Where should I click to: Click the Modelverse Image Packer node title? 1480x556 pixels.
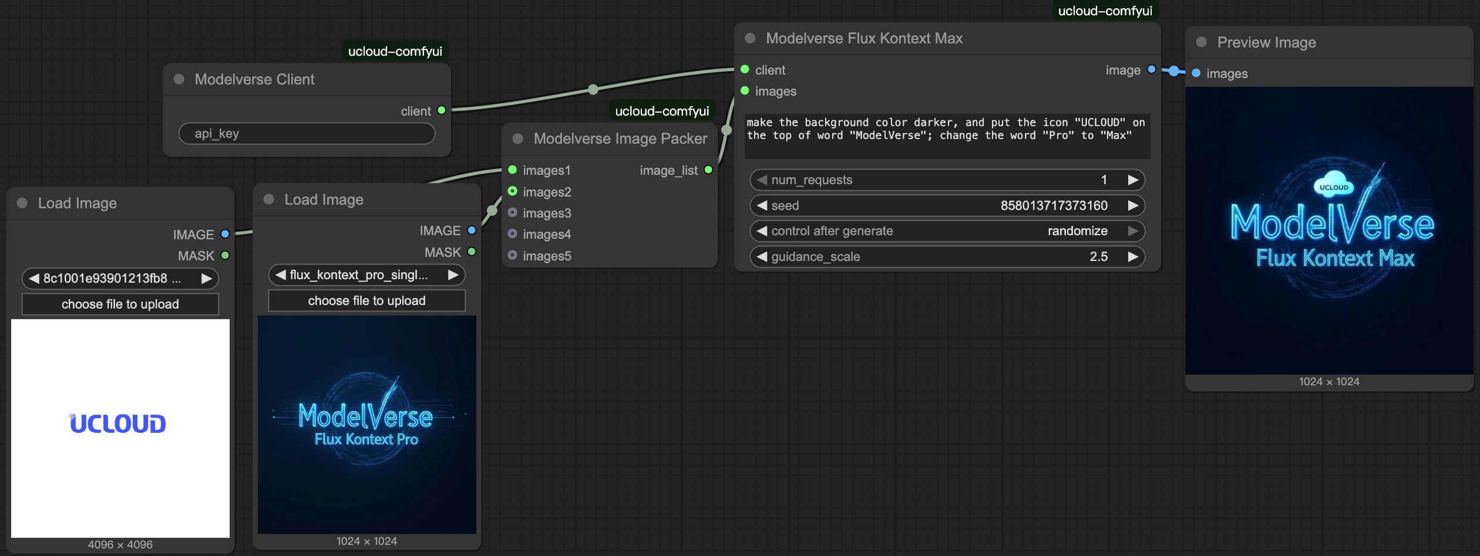(620, 138)
